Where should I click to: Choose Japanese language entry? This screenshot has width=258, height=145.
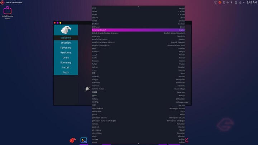[138, 92]
